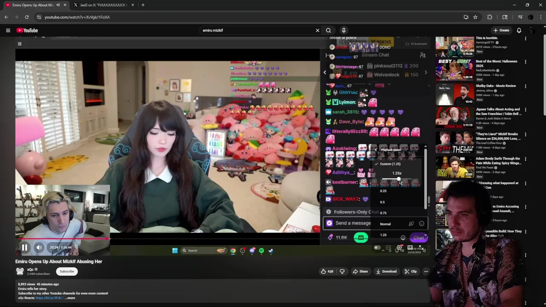The width and height of the screenshot is (546, 307).
Task: Like the video (438 likes)
Action: tap(327, 271)
